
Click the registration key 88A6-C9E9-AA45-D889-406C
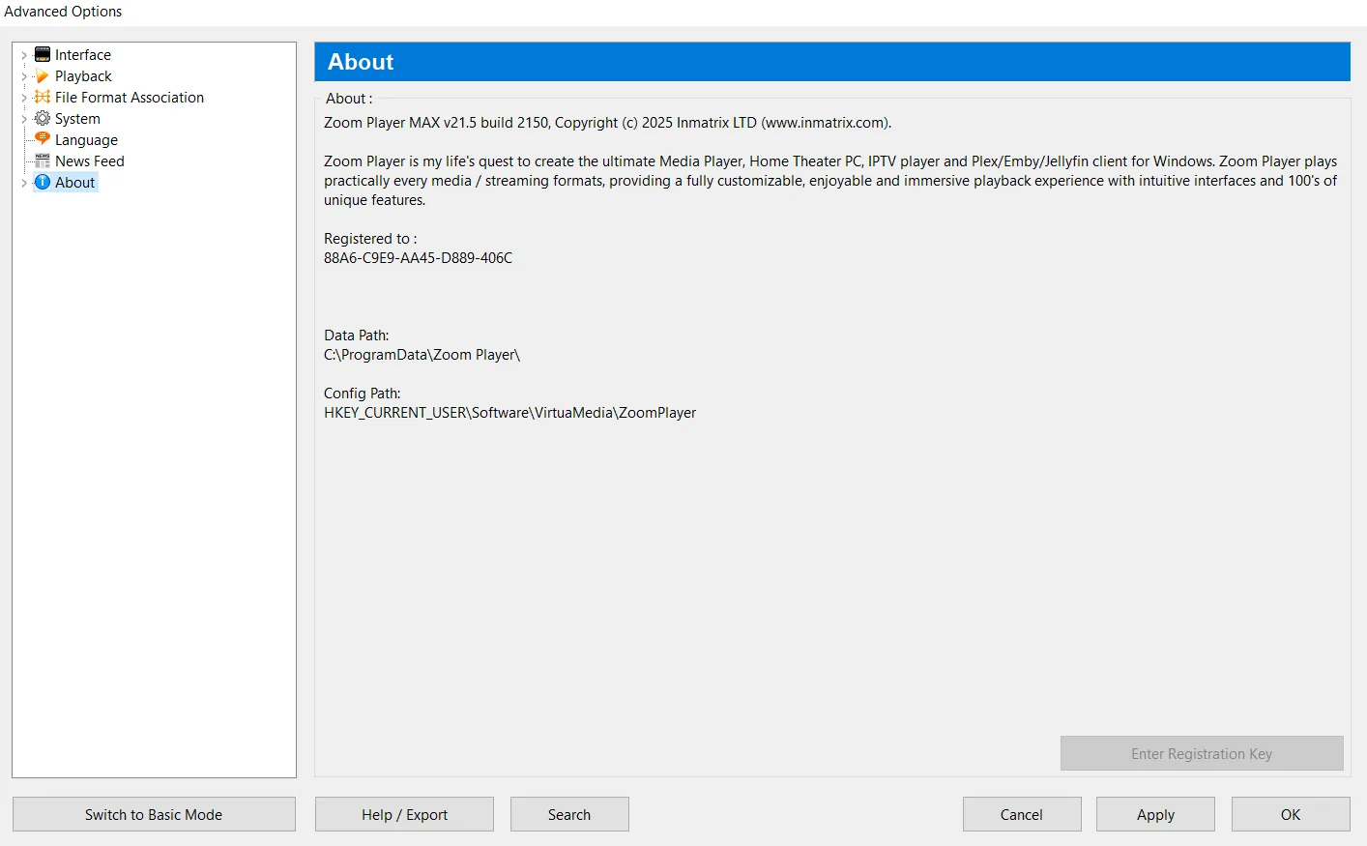coord(419,258)
